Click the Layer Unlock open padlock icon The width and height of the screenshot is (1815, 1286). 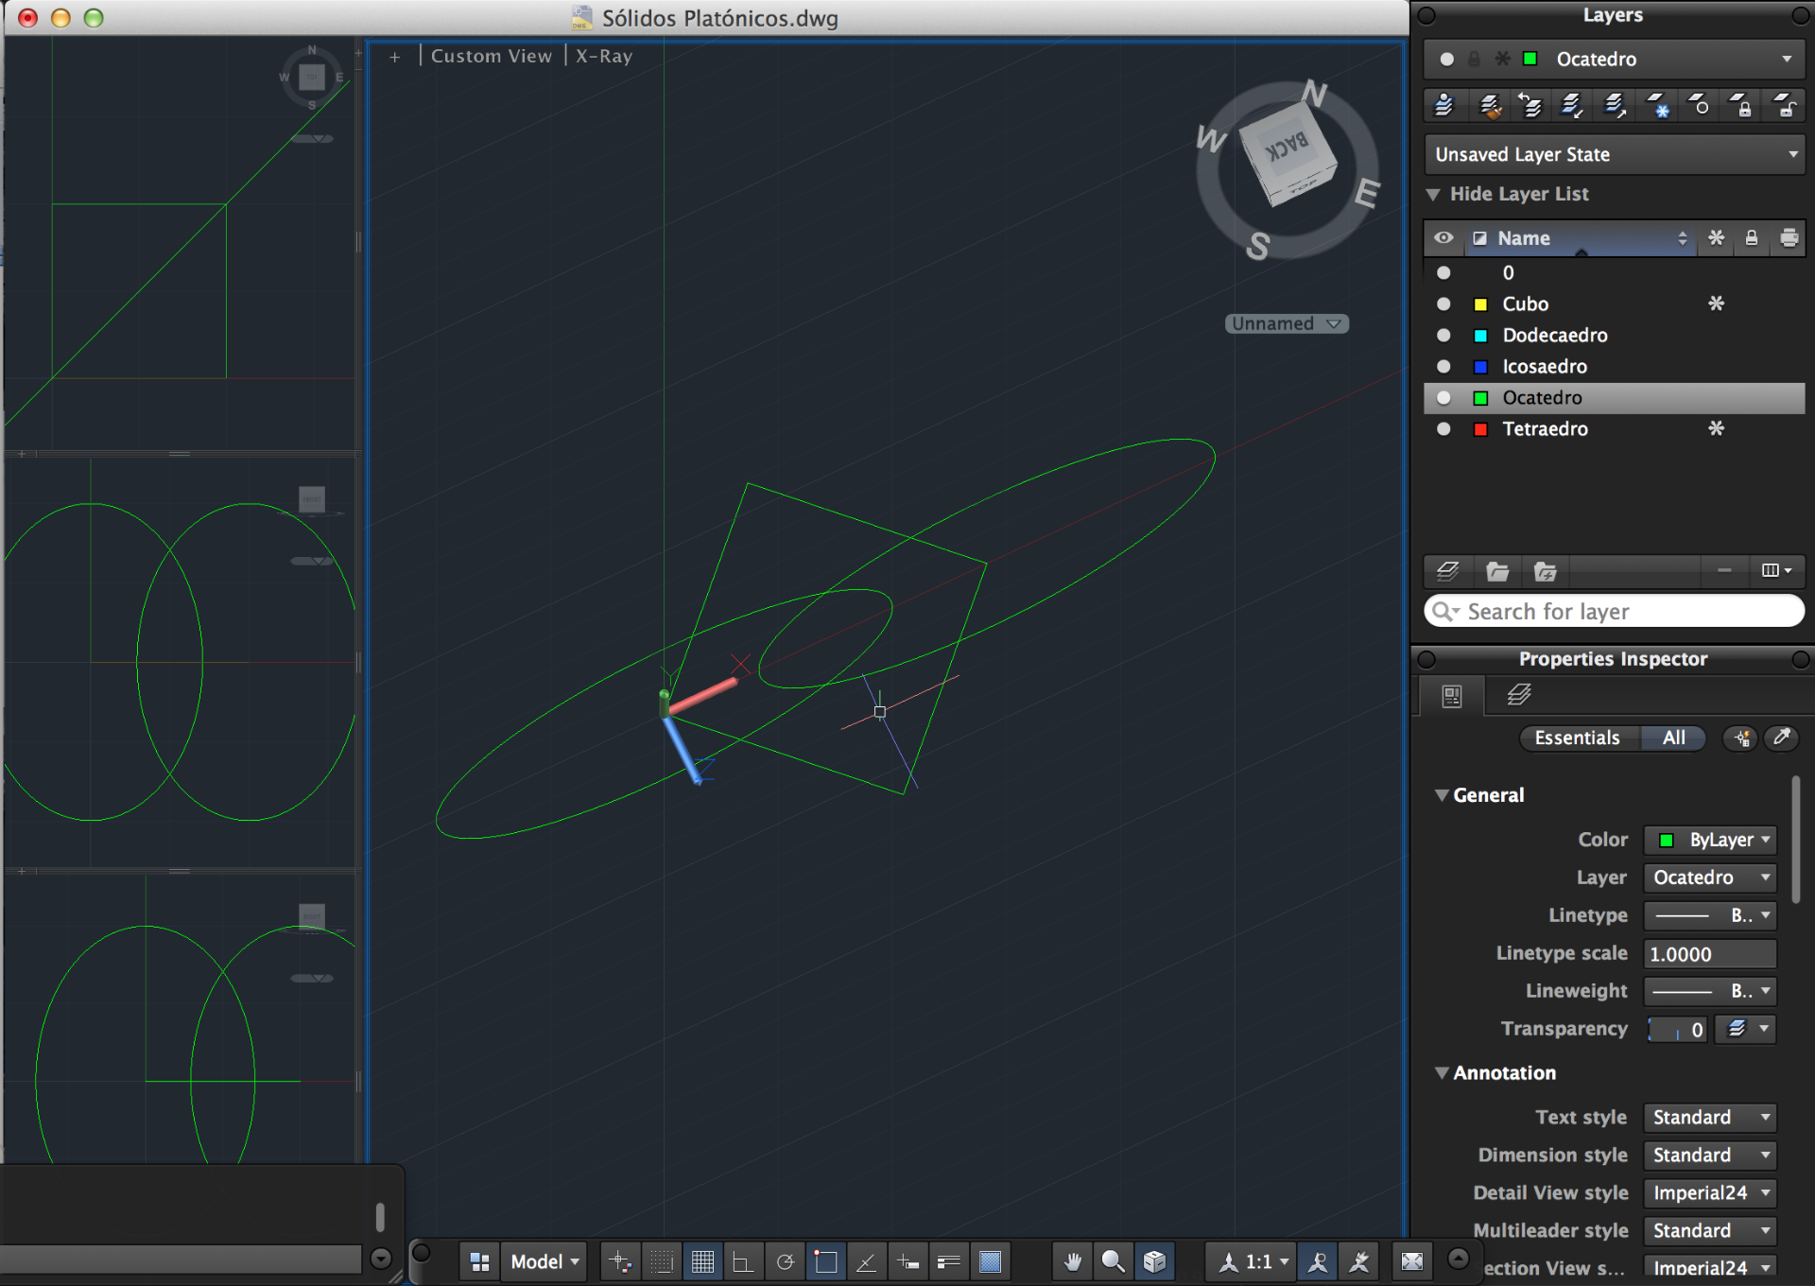1784,105
